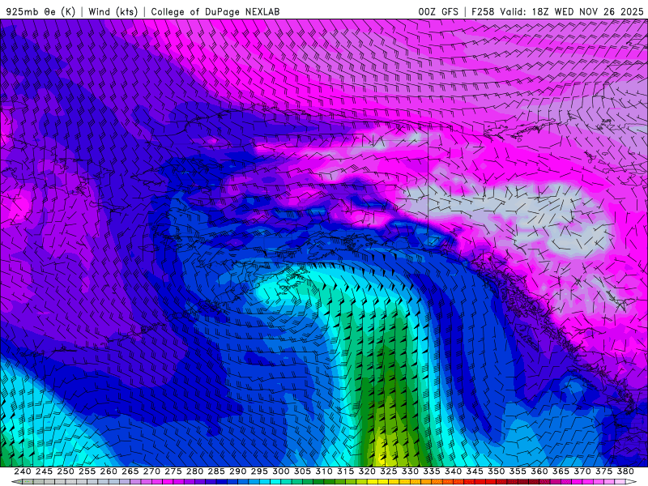Click the 380 colorbar scale label
The height and width of the screenshot is (486, 648).
tap(625, 471)
